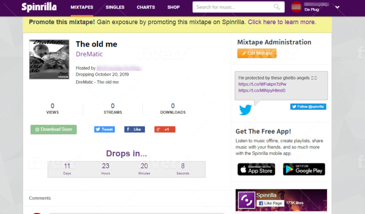Select the 0 Downloads stat
365x214 pixels.
173,109
